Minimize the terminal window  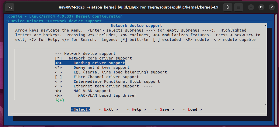(251, 7)
